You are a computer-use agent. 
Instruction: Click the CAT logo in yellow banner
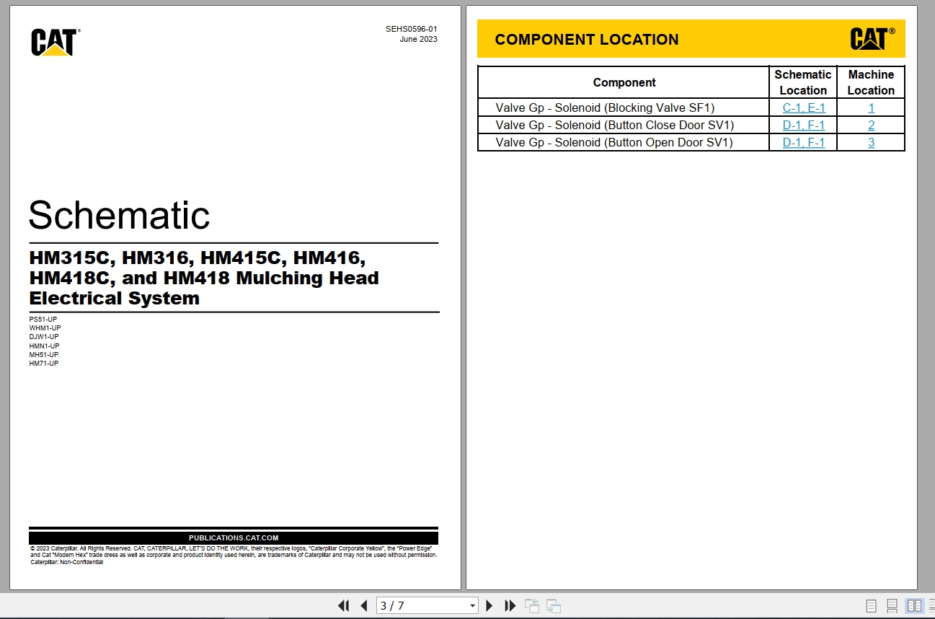pyautogui.click(x=872, y=38)
